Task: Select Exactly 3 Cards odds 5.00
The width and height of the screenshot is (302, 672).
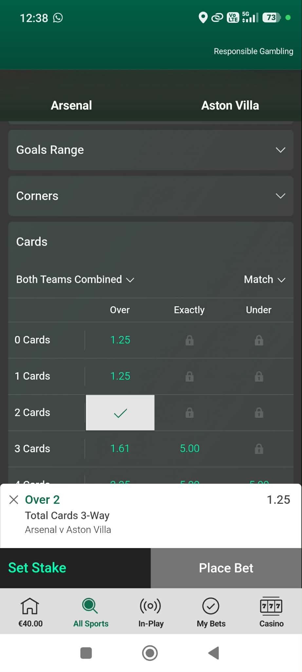Action: click(x=190, y=449)
